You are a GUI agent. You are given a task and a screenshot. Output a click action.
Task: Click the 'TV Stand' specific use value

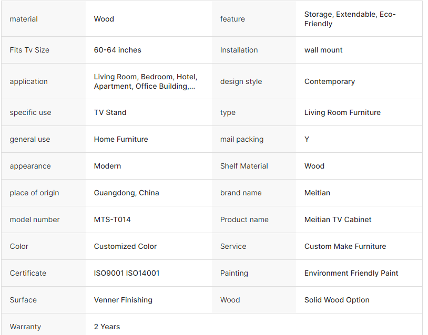[x=110, y=112]
